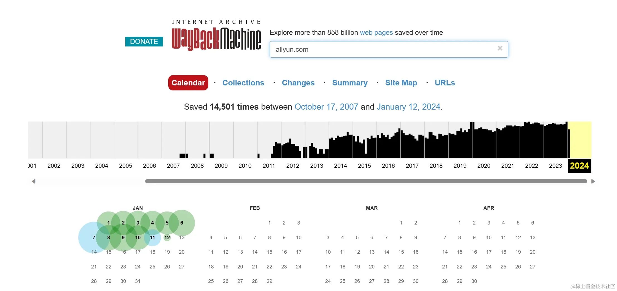The image size is (617, 291).
Task: Open January 12 captures
Action: (x=167, y=238)
